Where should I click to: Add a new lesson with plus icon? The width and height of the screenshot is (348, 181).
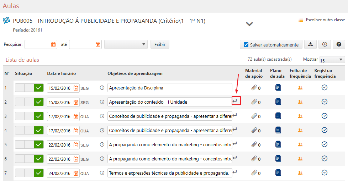pos(325,44)
